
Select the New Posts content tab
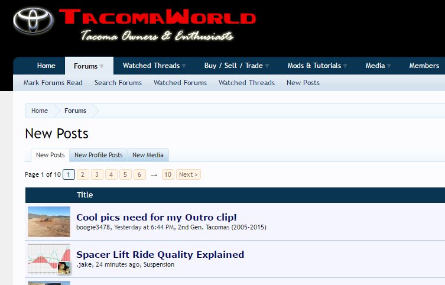(x=50, y=155)
